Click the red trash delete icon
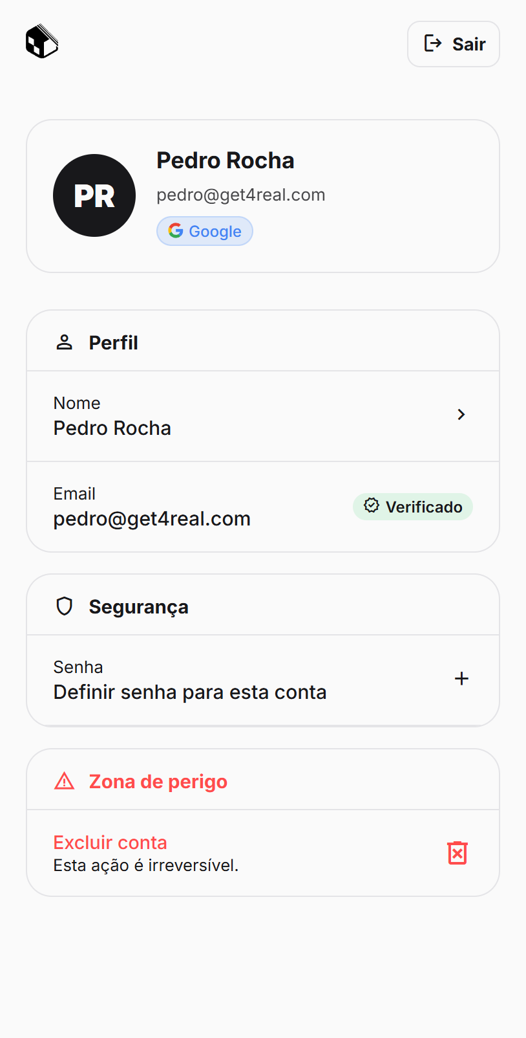The height and width of the screenshot is (1038, 526). [x=458, y=853]
